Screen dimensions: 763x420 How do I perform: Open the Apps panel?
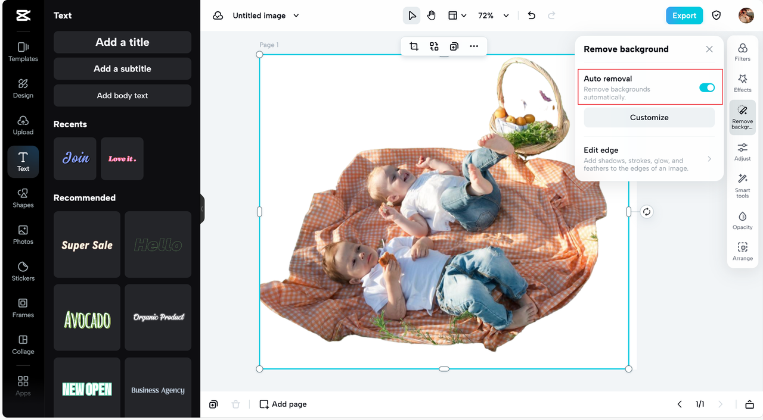23,385
